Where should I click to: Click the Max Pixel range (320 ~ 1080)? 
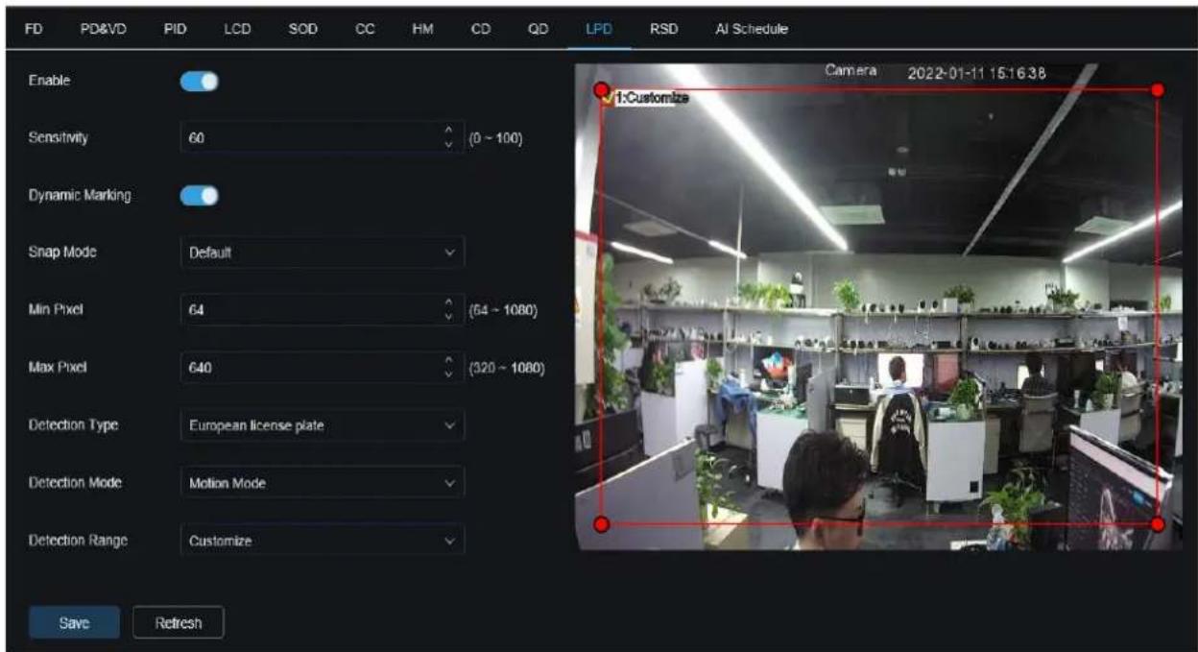pyautogui.click(x=506, y=369)
